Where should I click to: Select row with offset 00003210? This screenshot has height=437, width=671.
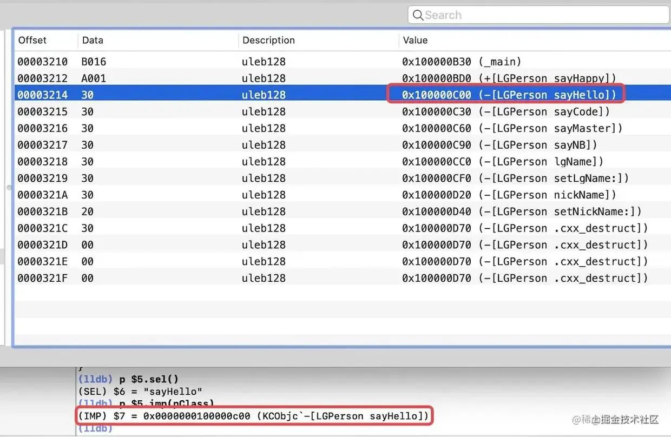(x=342, y=62)
